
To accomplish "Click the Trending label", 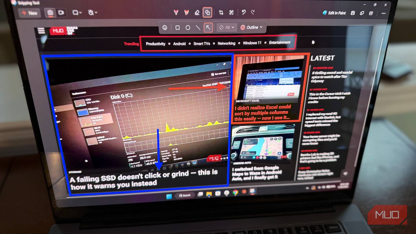I will click(131, 44).
